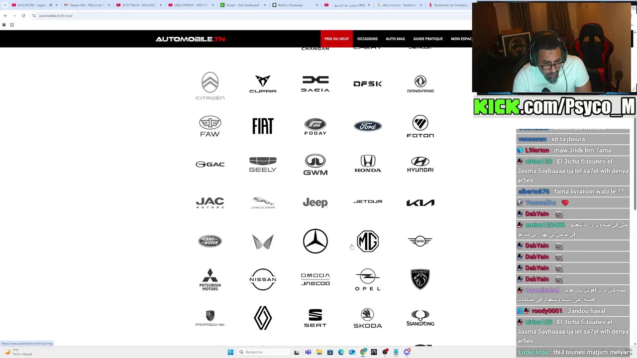Switch to the Hassen Min Gmail tab

point(86,5)
